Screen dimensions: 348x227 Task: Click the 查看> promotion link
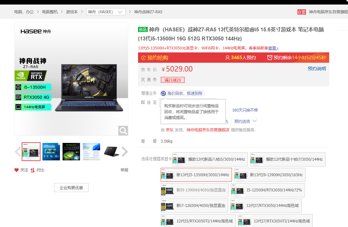273,48
